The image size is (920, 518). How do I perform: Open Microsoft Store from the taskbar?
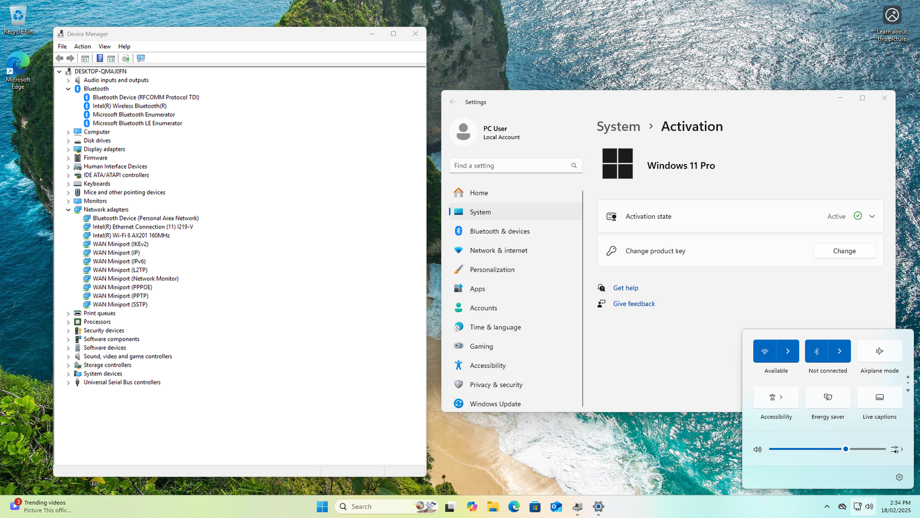[x=535, y=506]
